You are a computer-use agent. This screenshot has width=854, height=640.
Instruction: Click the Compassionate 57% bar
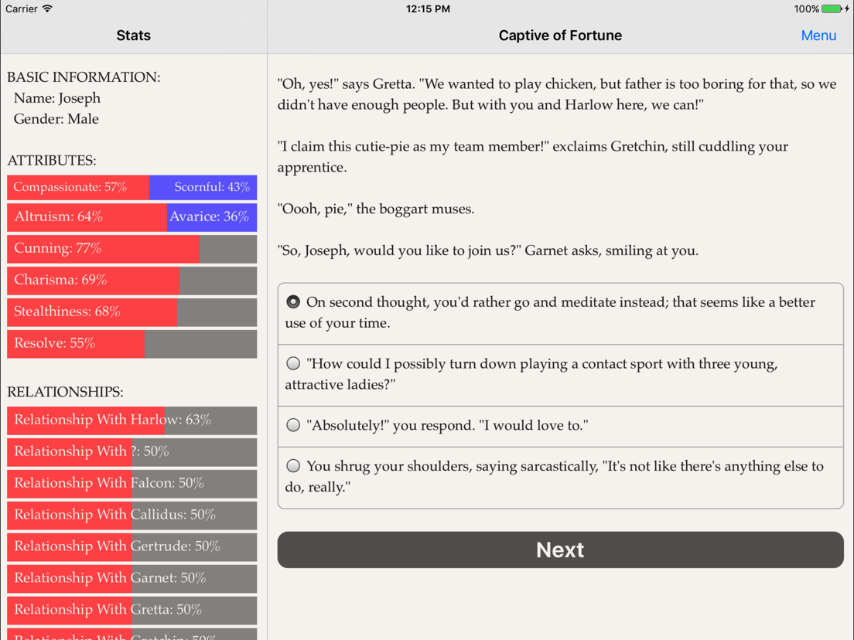click(78, 187)
